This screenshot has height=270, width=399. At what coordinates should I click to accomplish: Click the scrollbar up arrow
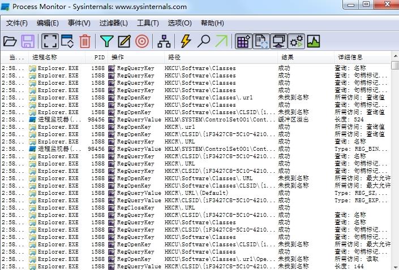395,56
